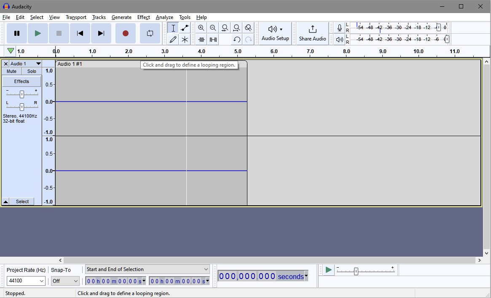Image resolution: width=491 pixels, height=298 pixels.
Task: Toggle the Loop button on
Action: click(150, 33)
